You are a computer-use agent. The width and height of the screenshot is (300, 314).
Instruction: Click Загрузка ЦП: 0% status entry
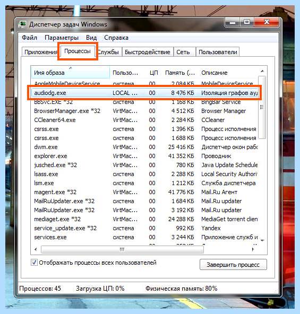pyautogui.click(x=100, y=289)
